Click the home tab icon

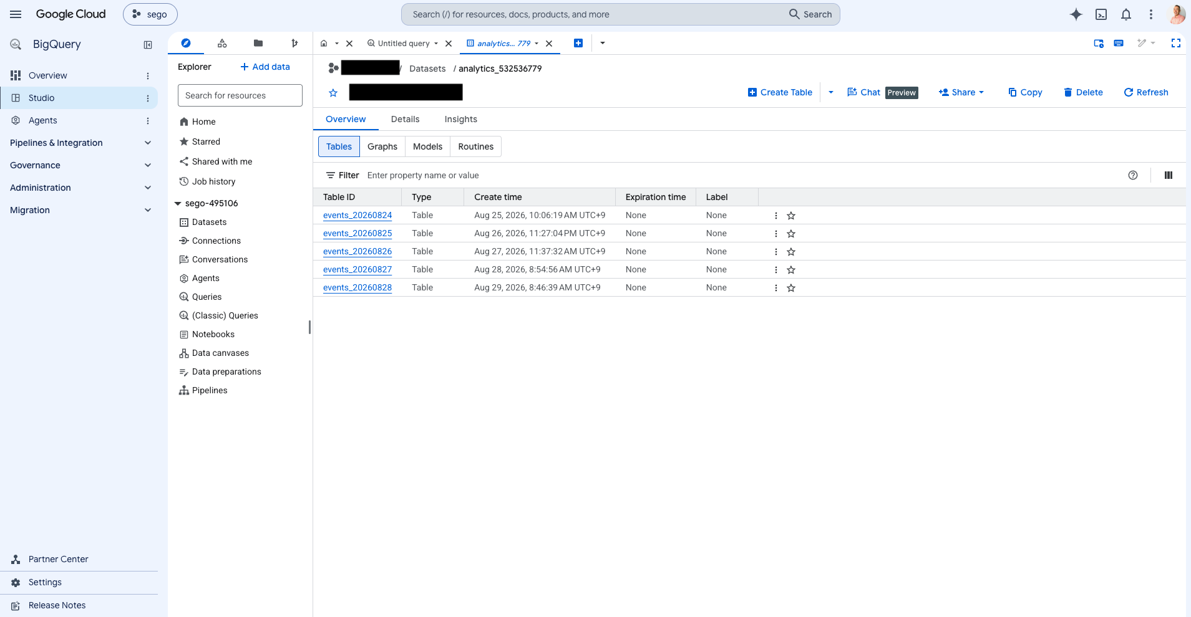point(324,44)
